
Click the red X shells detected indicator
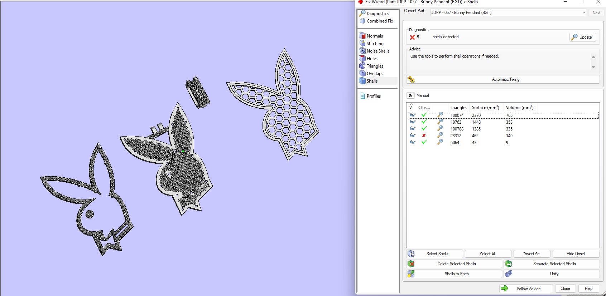pos(412,37)
